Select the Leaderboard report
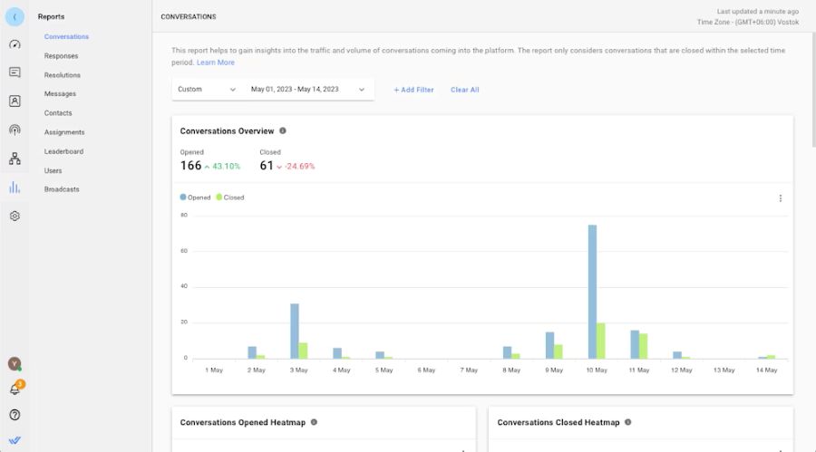The width and height of the screenshot is (816, 452). pos(63,151)
